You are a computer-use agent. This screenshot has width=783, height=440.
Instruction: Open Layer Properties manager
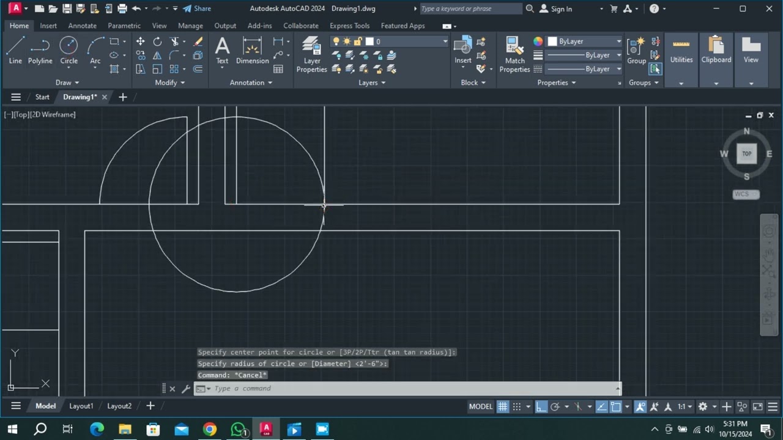311,54
